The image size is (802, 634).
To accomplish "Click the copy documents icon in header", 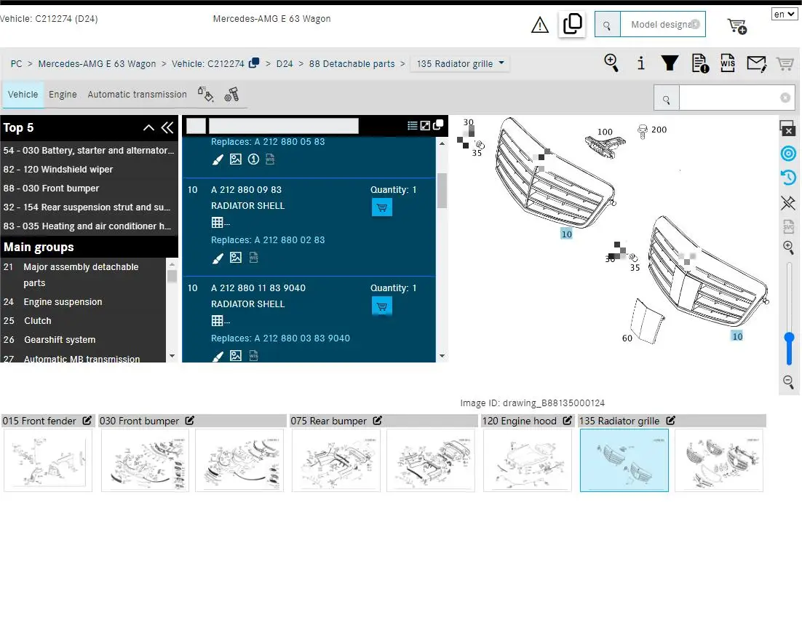I will pyautogui.click(x=572, y=23).
